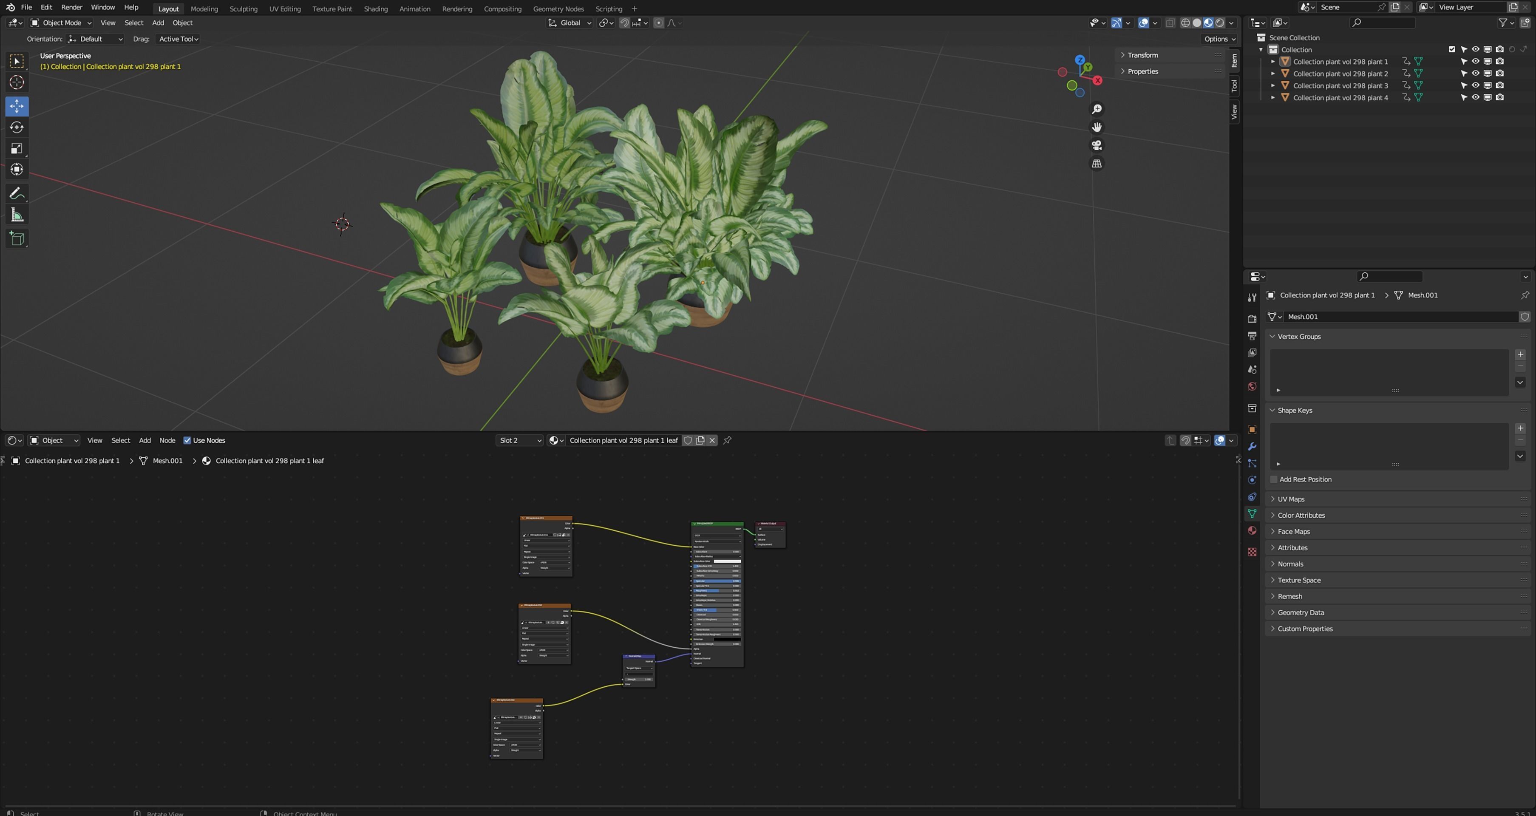Click the Mesh.001 name field

click(x=1401, y=317)
